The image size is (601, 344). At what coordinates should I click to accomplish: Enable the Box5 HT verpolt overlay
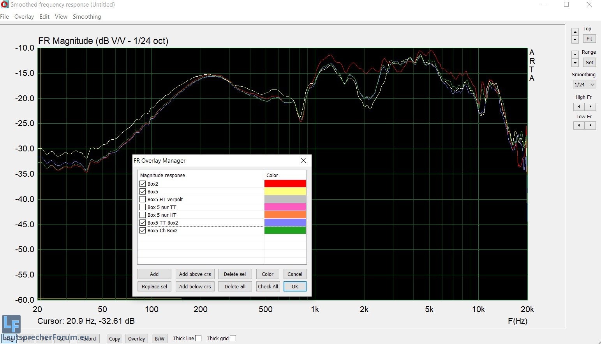(143, 199)
